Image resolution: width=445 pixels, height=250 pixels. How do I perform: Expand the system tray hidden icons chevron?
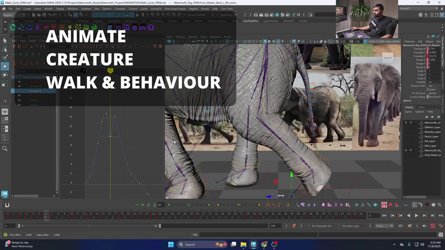(394, 244)
